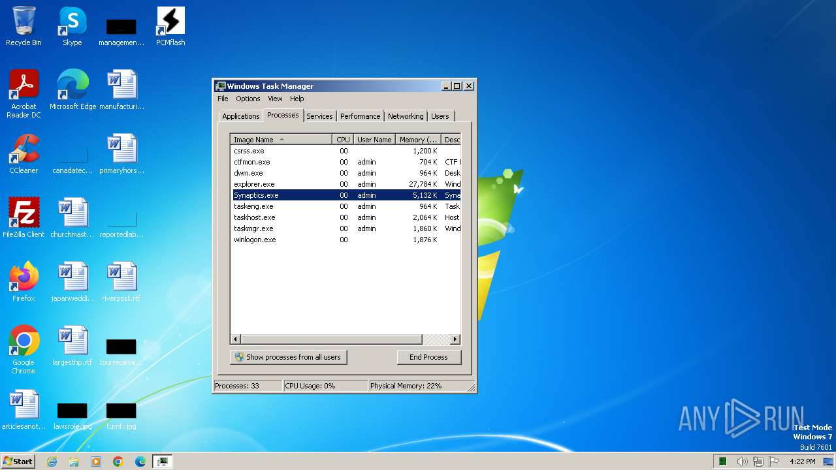Sort by CPU column header
This screenshot has width=836, height=470.
pyautogui.click(x=343, y=140)
